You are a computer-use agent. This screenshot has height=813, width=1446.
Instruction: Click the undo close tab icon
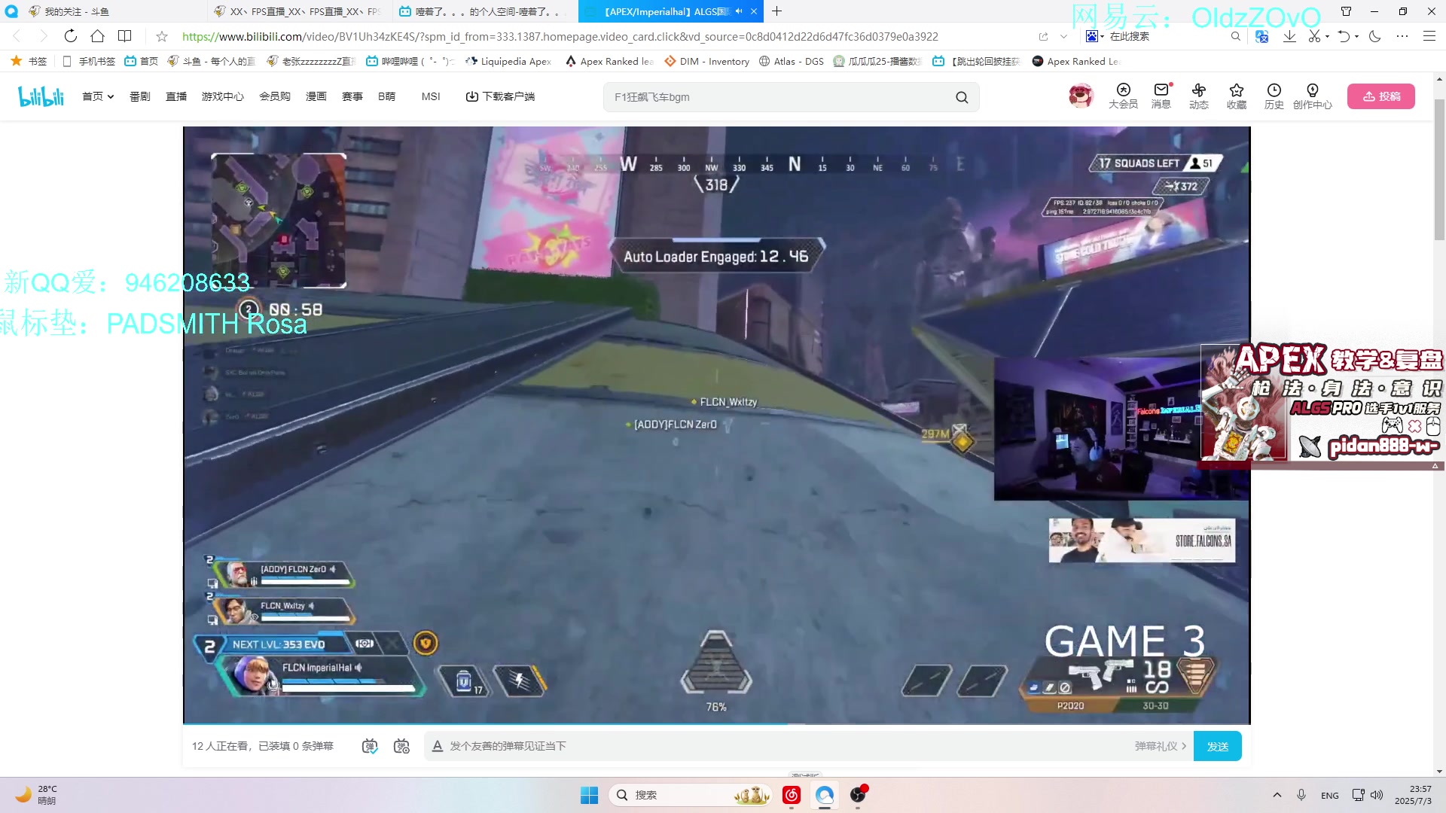[x=1344, y=36]
